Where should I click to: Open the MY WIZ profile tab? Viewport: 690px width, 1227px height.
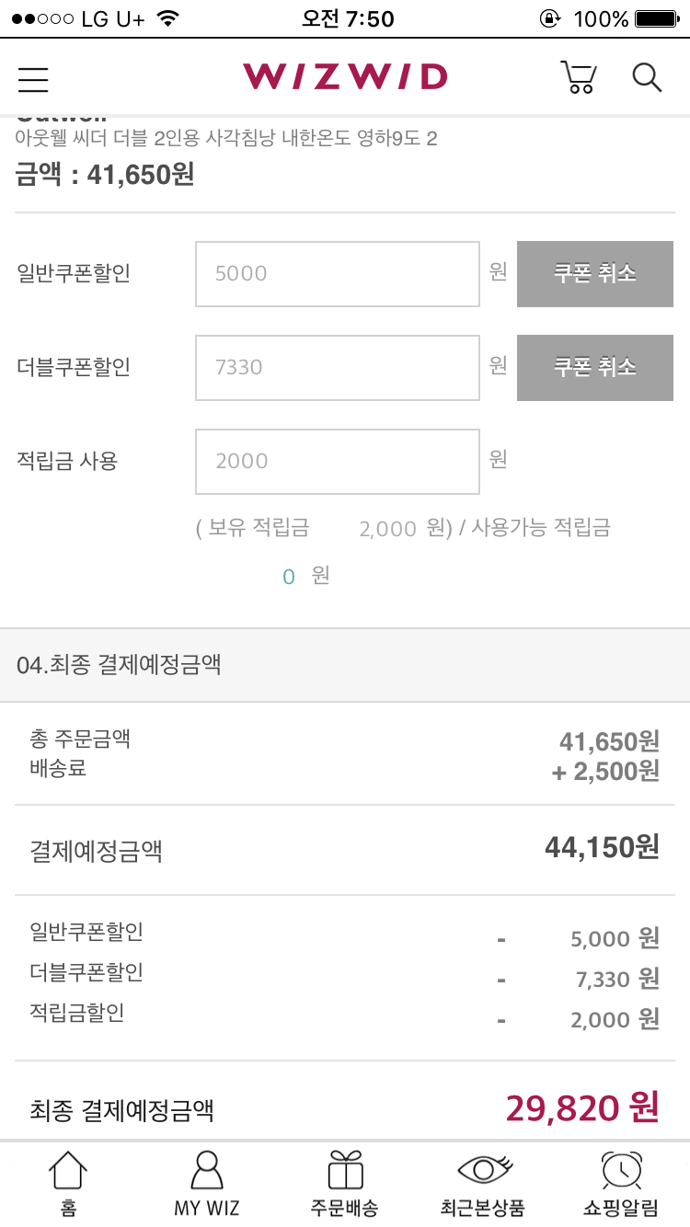click(x=206, y=1184)
